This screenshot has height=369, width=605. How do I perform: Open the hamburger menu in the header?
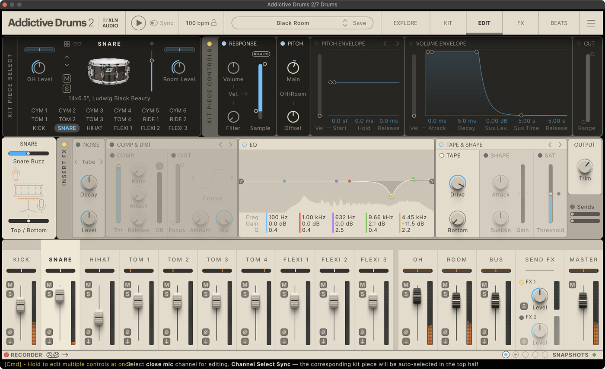[x=591, y=23]
